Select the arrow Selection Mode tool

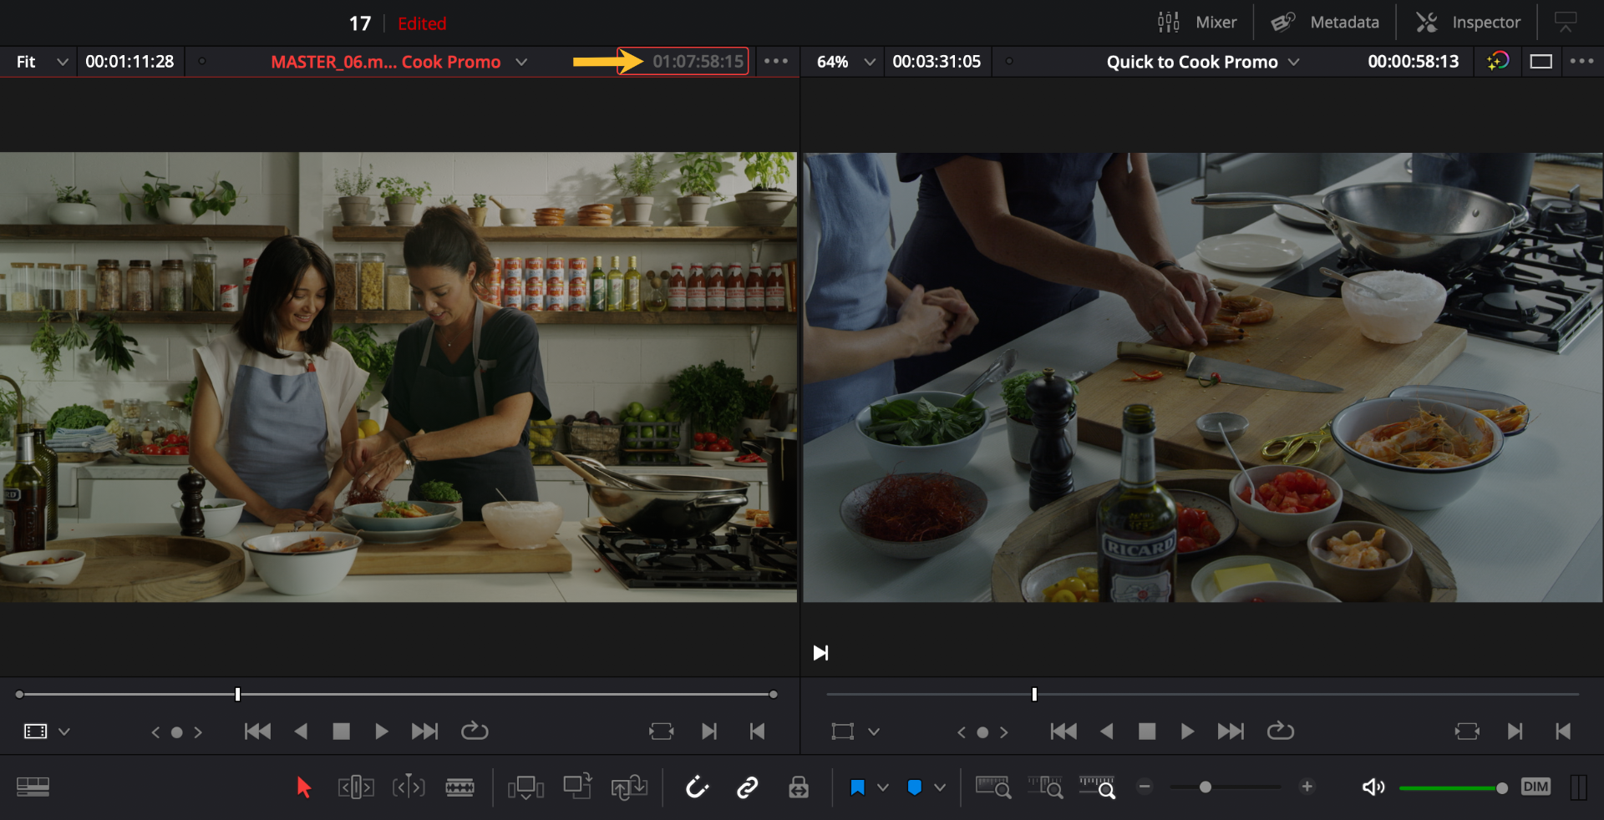[303, 787]
